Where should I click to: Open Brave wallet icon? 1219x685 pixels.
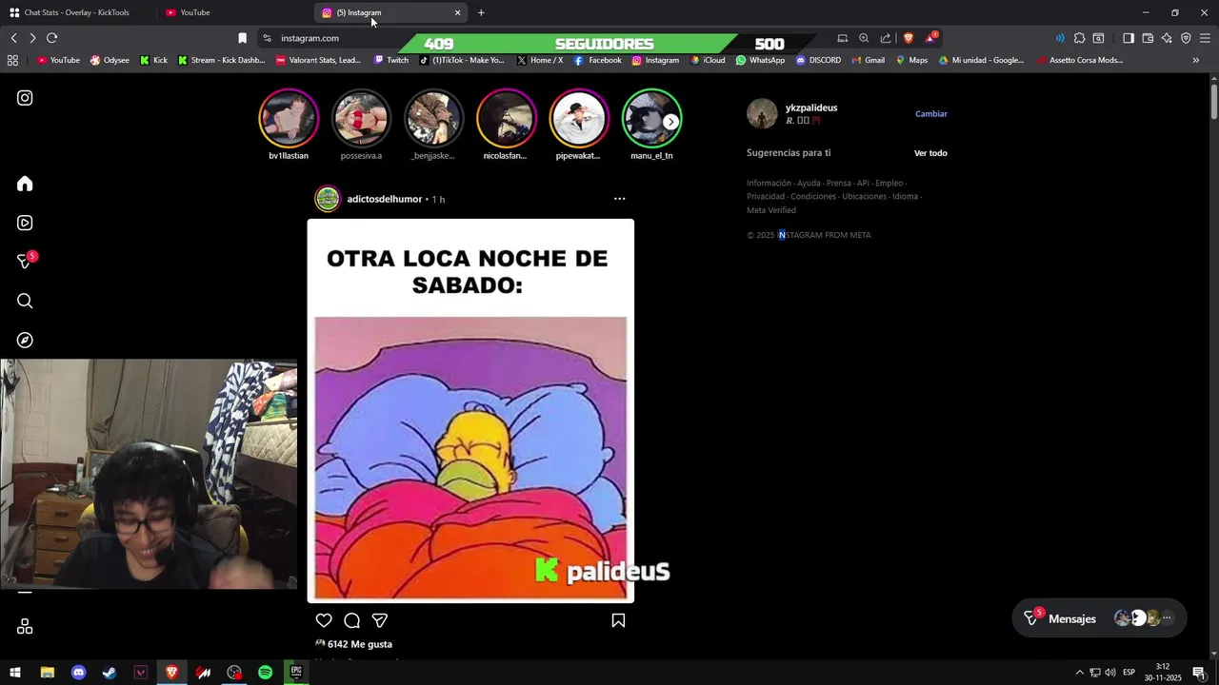pyautogui.click(x=1148, y=38)
